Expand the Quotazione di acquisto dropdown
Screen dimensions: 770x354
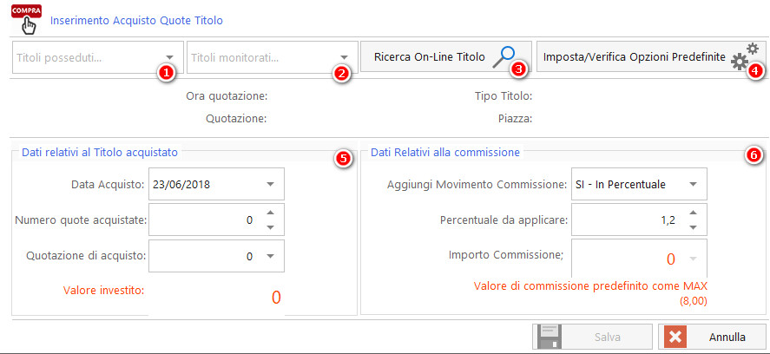pos(270,256)
